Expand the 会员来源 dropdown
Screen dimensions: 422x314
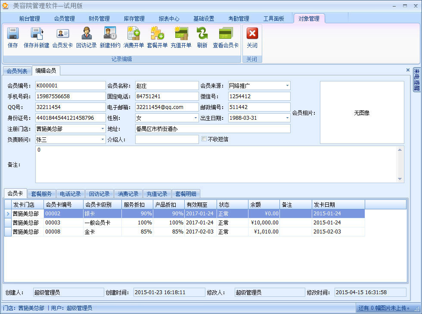pyautogui.click(x=287, y=86)
